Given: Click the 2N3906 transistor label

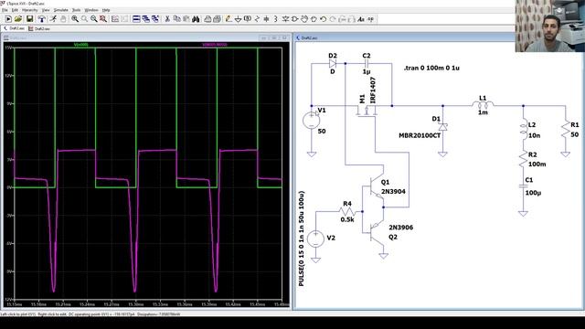Looking at the screenshot, I should [x=401, y=228].
